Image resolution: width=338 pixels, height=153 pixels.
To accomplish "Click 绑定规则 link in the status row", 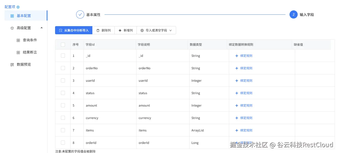I will [246, 93].
